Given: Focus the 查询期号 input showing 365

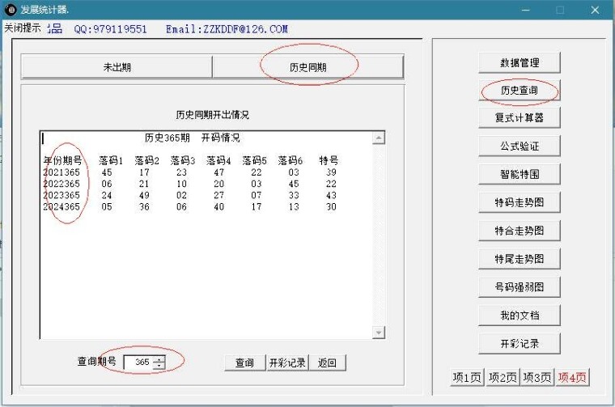Looking at the screenshot, I should pyautogui.click(x=139, y=362).
